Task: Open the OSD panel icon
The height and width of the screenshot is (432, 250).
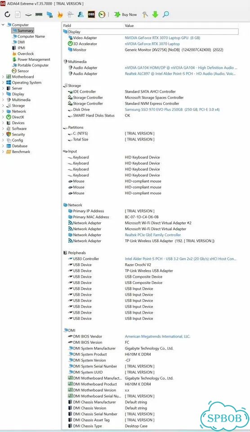Action: pyautogui.click(x=91, y=14)
